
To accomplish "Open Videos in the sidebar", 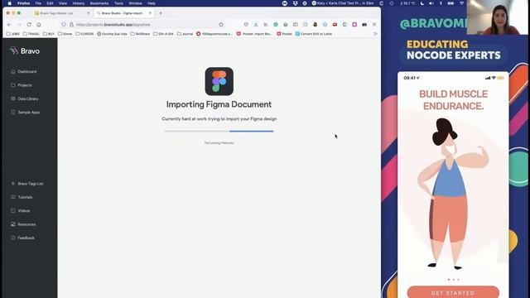I will pos(20,210).
